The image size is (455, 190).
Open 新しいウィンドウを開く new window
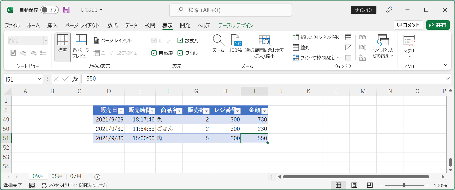tap(316, 37)
